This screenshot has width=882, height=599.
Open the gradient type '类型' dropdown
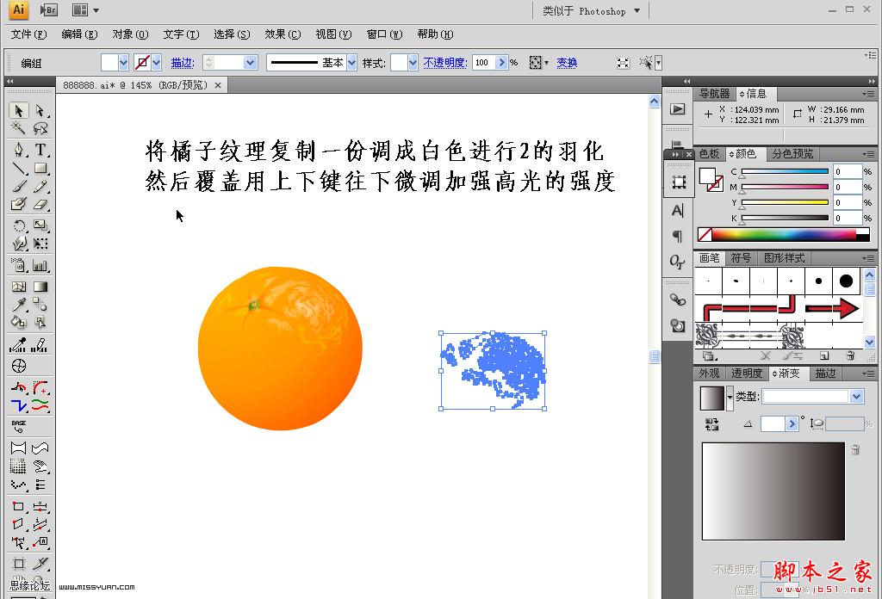pyautogui.click(x=856, y=396)
